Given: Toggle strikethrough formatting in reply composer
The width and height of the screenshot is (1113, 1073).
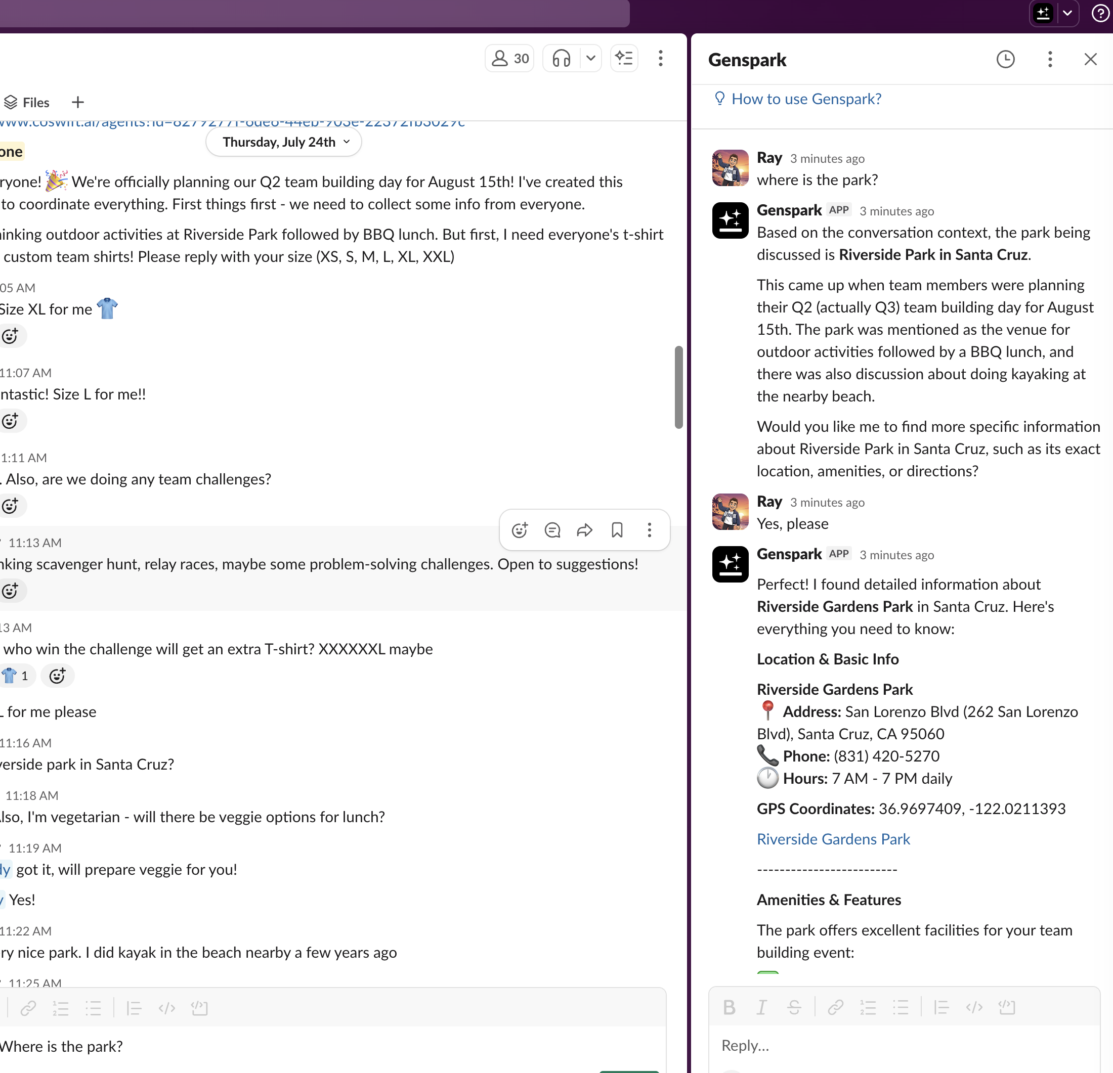Looking at the screenshot, I should (x=794, y=1007).
